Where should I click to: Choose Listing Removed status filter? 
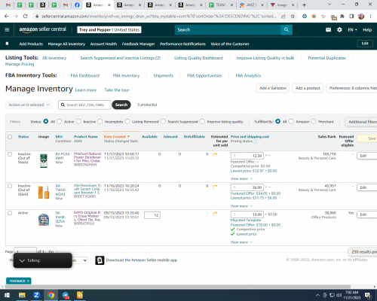click(127, 121)
